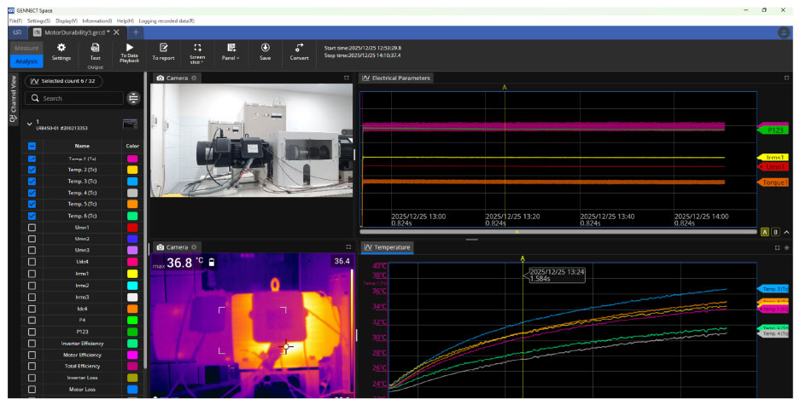
Task: Enable the Umn1 channel checkbox
Action: point(32,228)
